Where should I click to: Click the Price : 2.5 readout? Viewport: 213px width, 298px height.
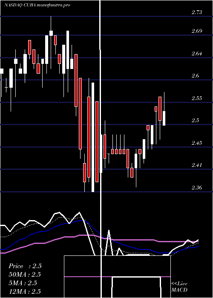click(x=25, y=266)
